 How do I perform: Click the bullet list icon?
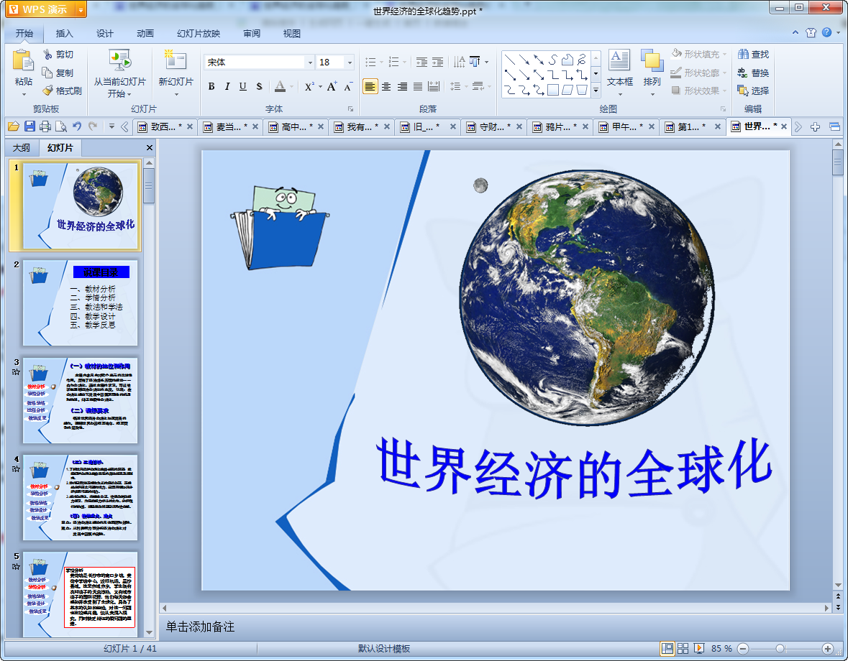[x=370, y=62]
